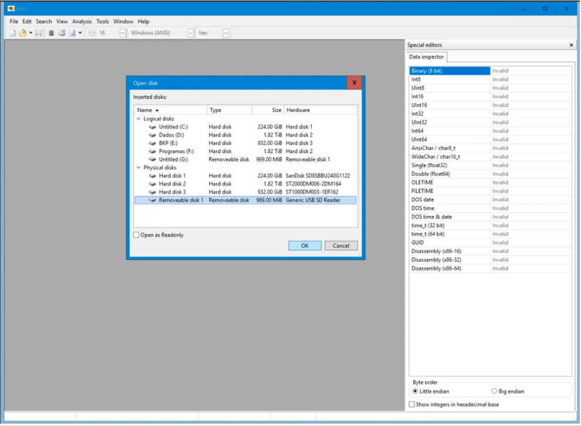Enable the Open as Readonly checkbox
Screen dimensions: 581x426
[x=137, y=235]
